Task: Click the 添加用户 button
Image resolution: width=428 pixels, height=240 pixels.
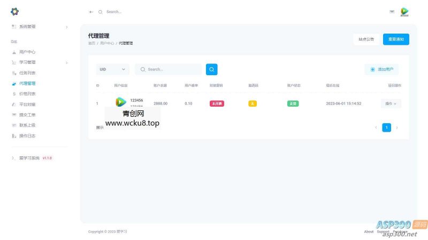Action: pos(381,69)
